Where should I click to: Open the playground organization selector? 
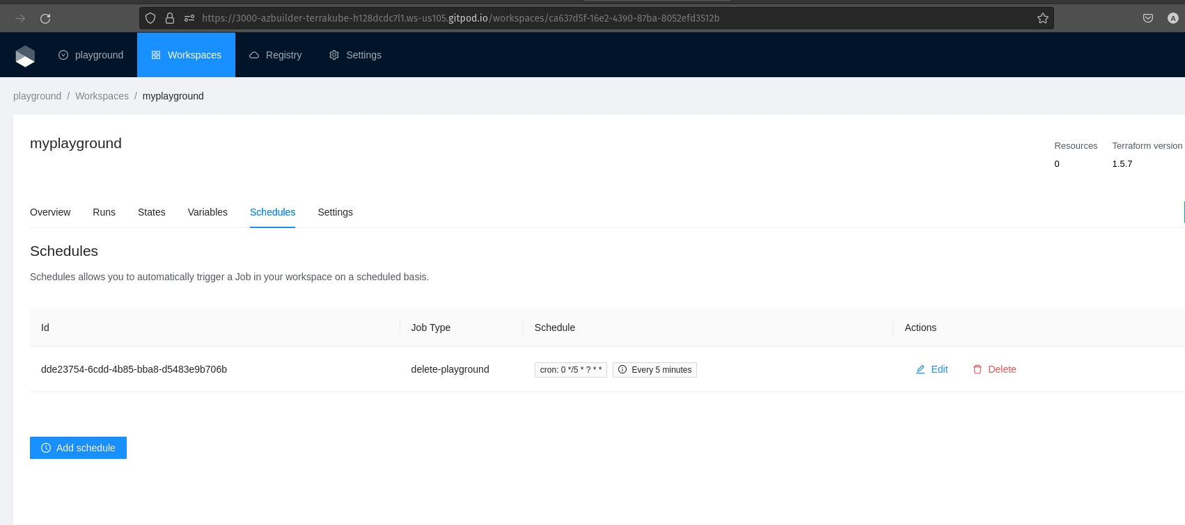[x=91, y=55]
